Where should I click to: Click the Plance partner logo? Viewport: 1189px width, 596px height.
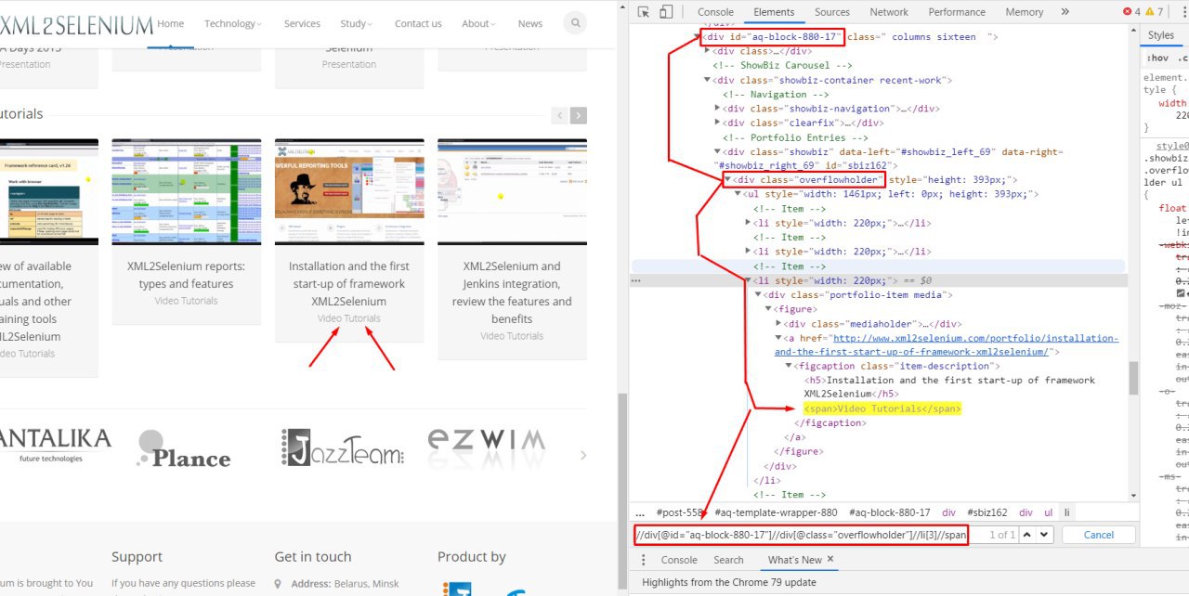coord(184,448)
